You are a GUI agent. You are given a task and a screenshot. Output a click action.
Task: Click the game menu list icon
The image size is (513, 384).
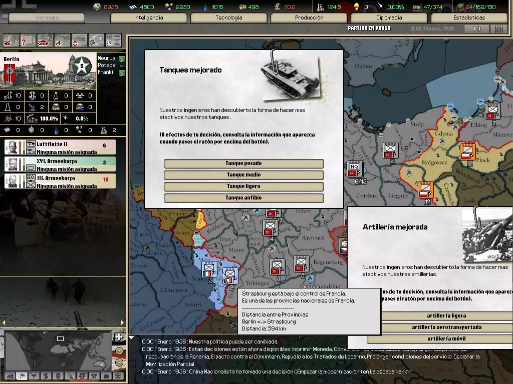(x=498, y=29)
